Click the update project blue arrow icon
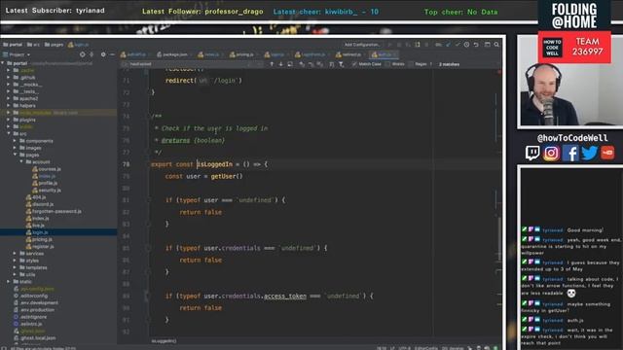This screenshot has height=350, width=623. point(448,45)
